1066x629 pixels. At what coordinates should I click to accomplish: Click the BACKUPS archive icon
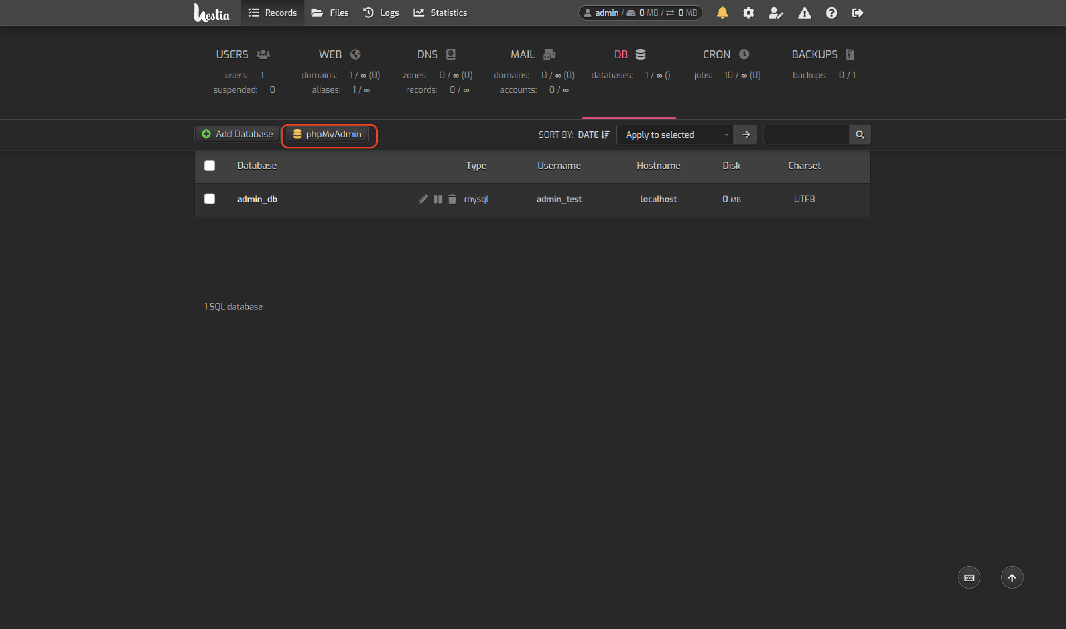pos(850,54)
